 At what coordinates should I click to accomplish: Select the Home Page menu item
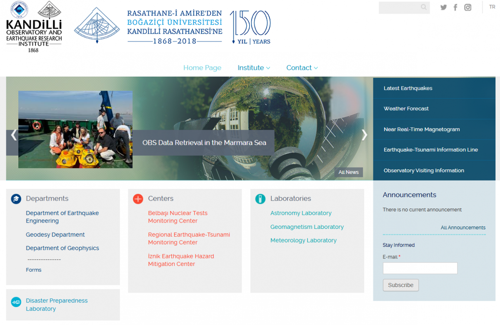tap(202, 68)
